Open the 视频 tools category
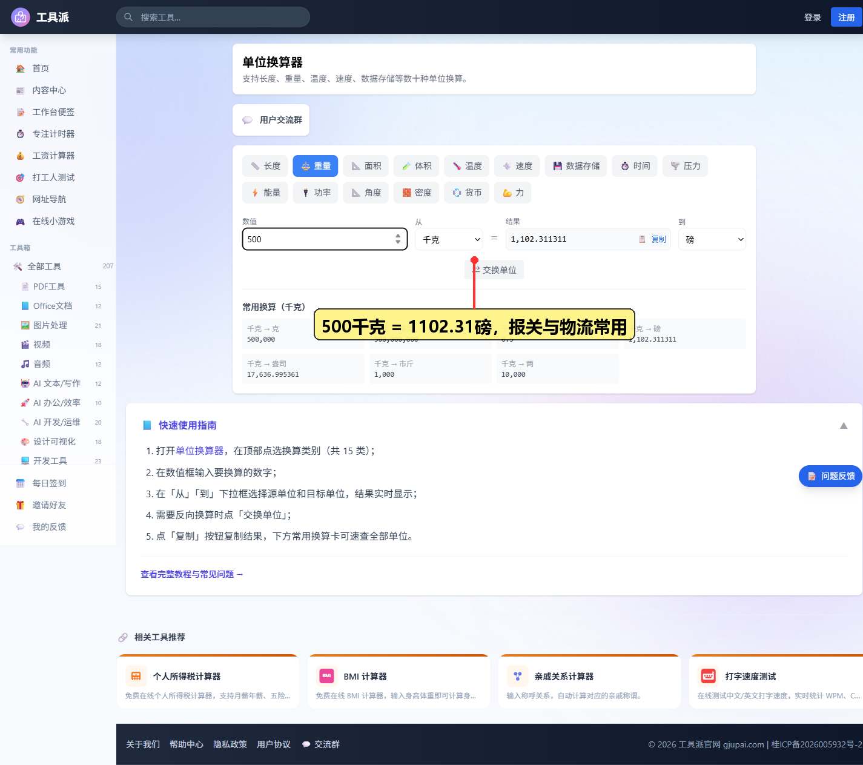This screenshot has height=765, width=863. coord(61,345)
